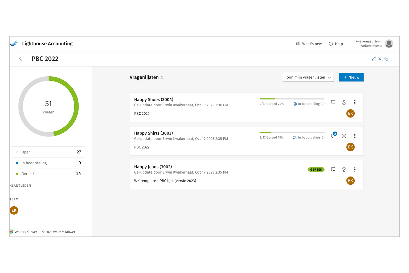Go back using the left arrow
The height and width of the screenshot is (273, 409).
coord(21,59)
